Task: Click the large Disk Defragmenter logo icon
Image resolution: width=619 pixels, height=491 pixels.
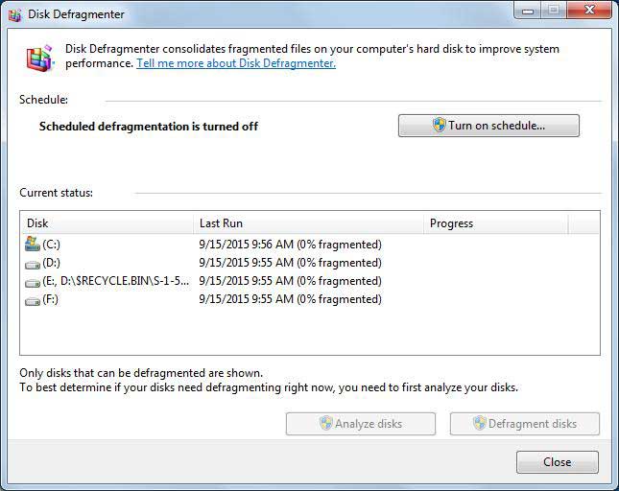Action: 39,58
